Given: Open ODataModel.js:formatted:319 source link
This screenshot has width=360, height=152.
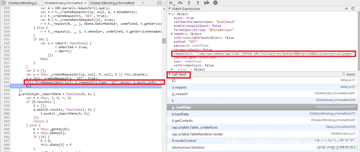Looking at the screenshot, I should point(336,100).
